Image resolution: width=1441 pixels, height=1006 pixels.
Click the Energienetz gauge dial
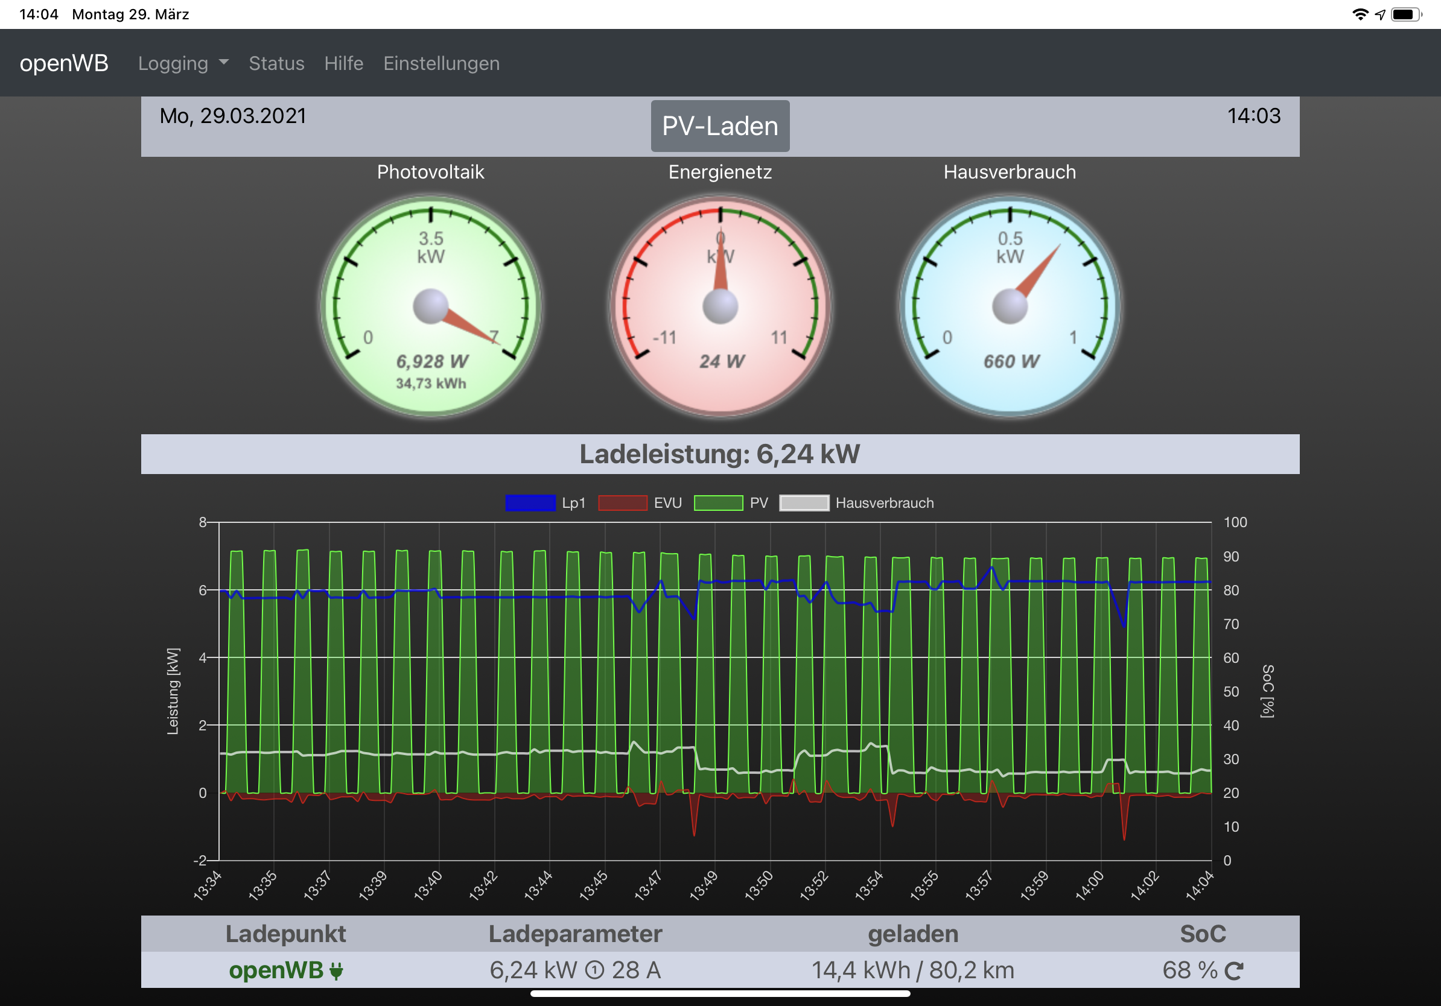pos(720,306)
